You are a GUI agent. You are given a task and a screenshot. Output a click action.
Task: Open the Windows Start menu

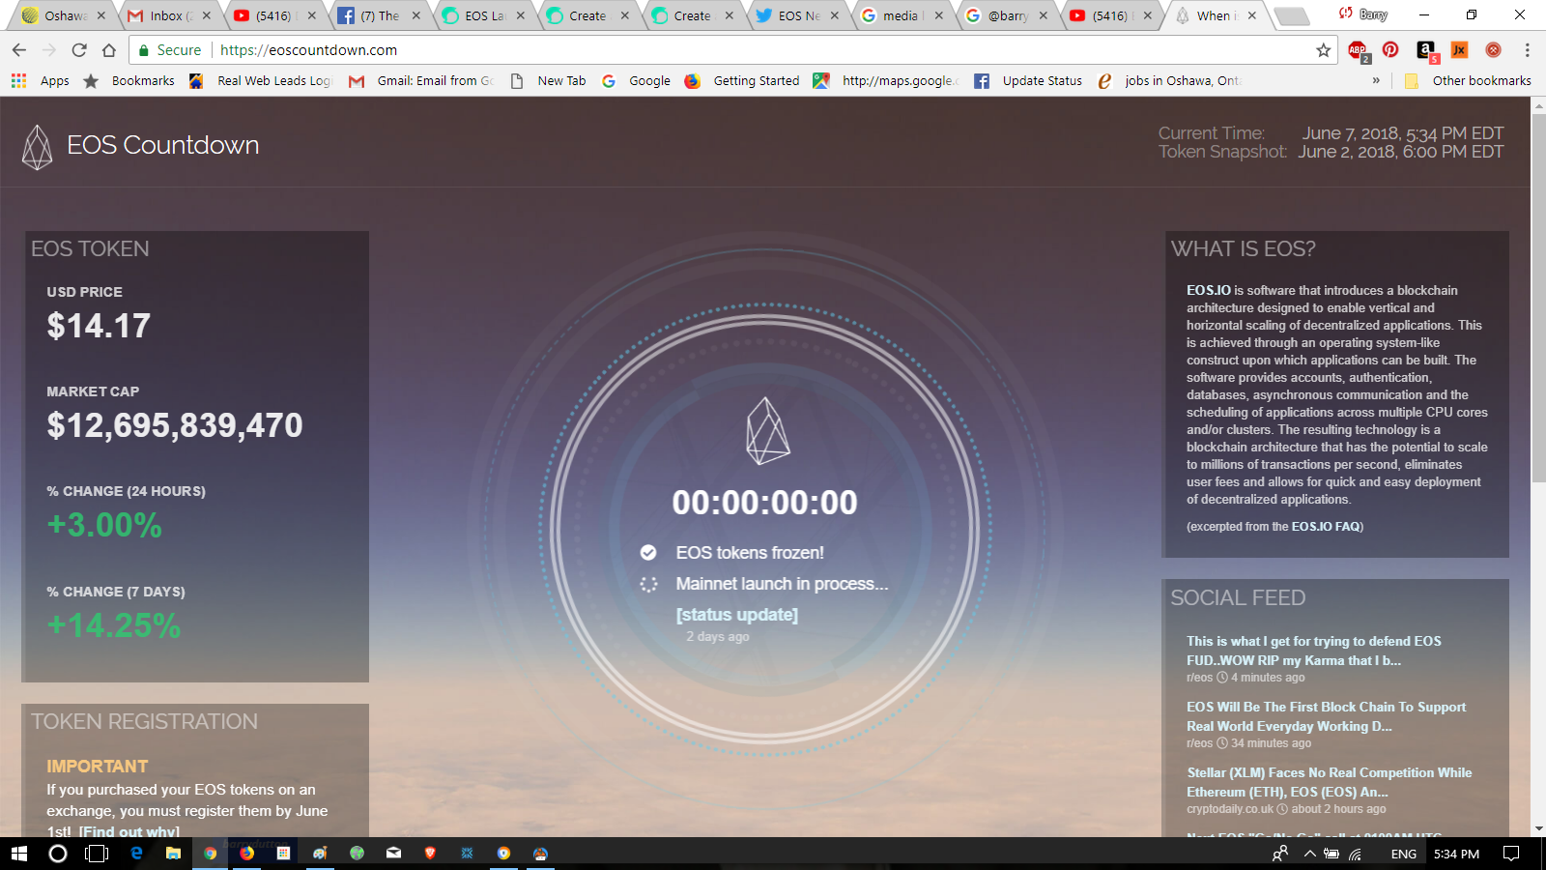tap(19, 854)
